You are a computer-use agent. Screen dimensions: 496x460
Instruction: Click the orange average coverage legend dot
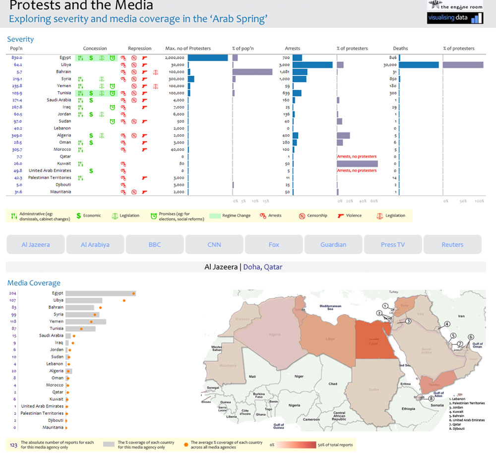(x=186, y=445)
